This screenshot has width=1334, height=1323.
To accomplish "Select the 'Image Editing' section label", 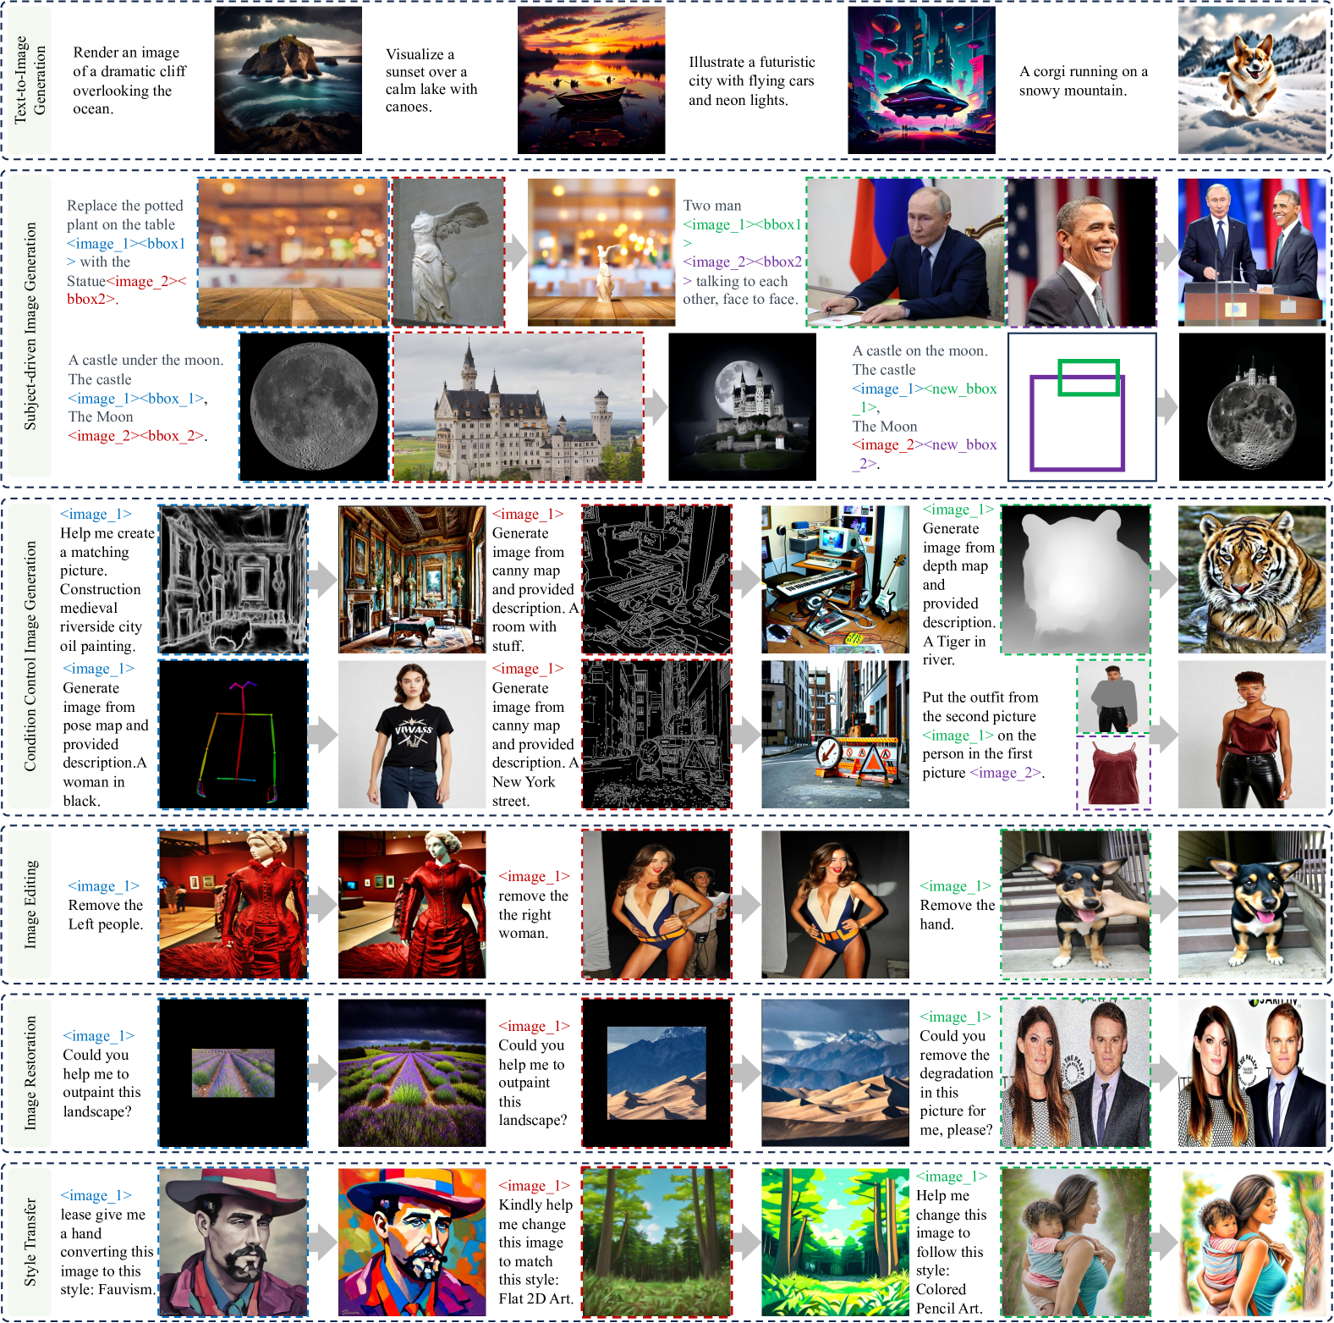I will (30, 904).
